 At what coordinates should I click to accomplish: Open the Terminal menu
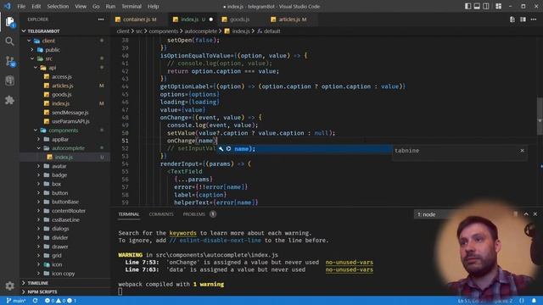click(132, 6)
